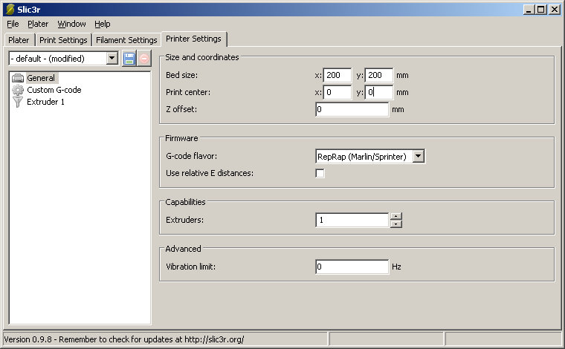Image resolution: width=565 pixels, height=349 pixels.
Task: Close the Slic3r window
Action: [554, 10]
